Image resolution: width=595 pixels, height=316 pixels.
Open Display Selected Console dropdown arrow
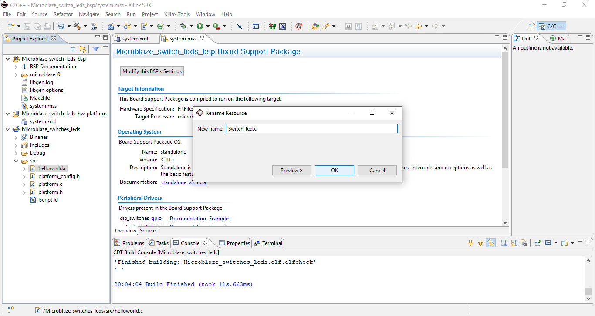[x=555, y=243]
